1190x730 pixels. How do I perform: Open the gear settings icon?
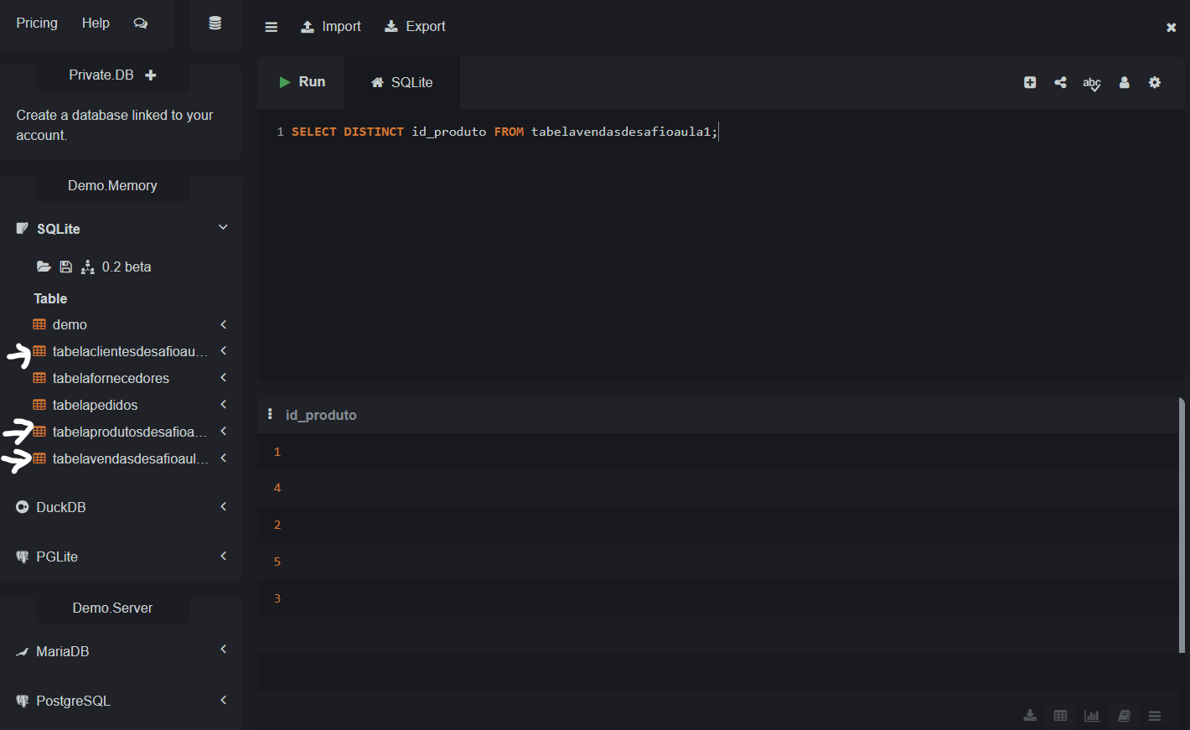click(1155, 82)
